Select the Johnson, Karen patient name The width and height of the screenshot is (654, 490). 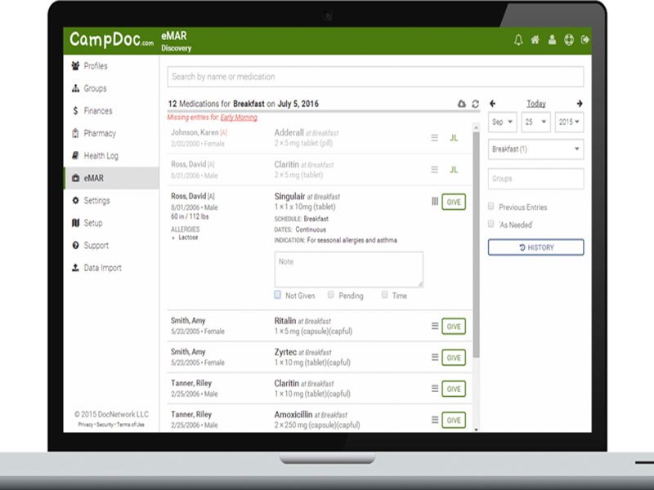[195, 132]
